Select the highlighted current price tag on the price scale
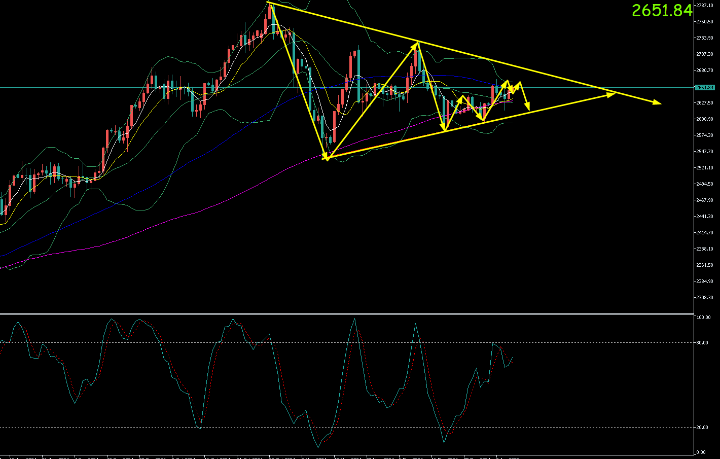 705,88
